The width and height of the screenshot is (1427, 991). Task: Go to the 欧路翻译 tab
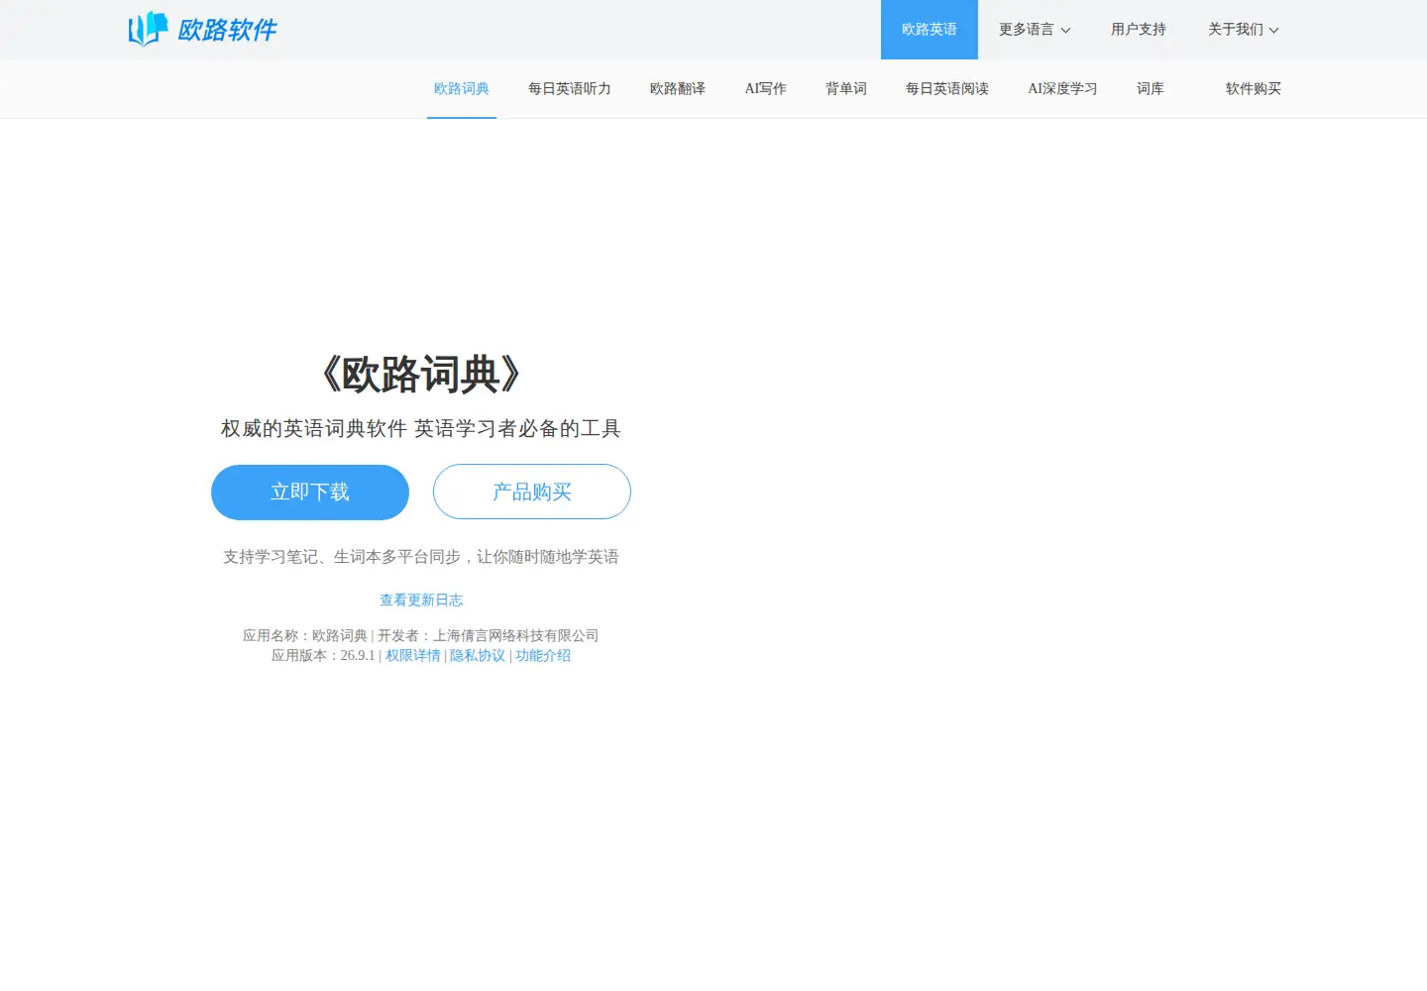pyautogui.click(x=678, y=89)
